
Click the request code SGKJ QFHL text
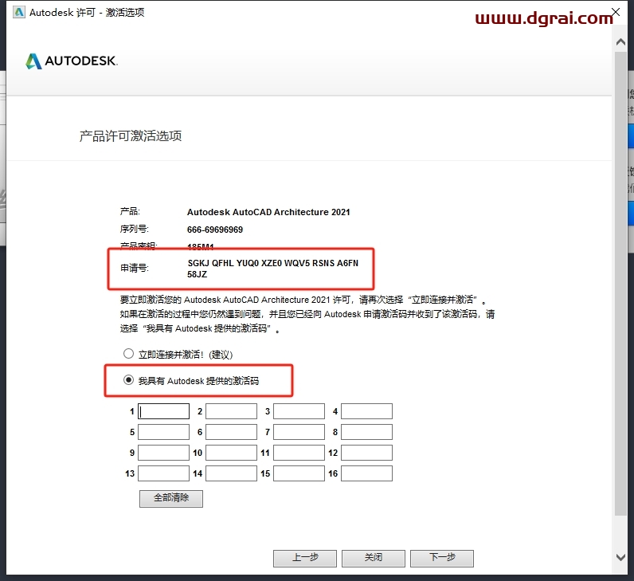(x=273, y=269)
